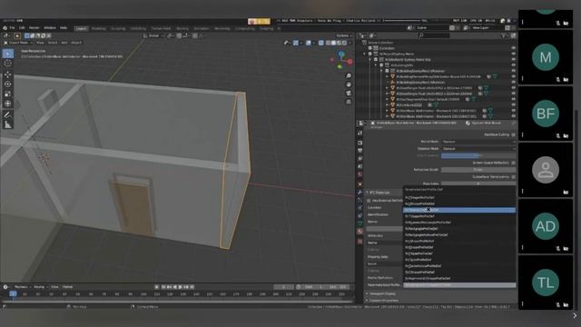Screen dimensions: 581x327
Task: Open the Render properties tab
Action: (x=359, y=143)
